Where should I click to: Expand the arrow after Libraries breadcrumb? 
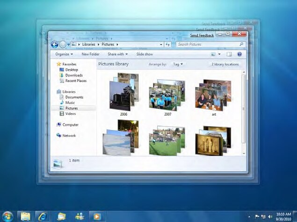(98, 45)
